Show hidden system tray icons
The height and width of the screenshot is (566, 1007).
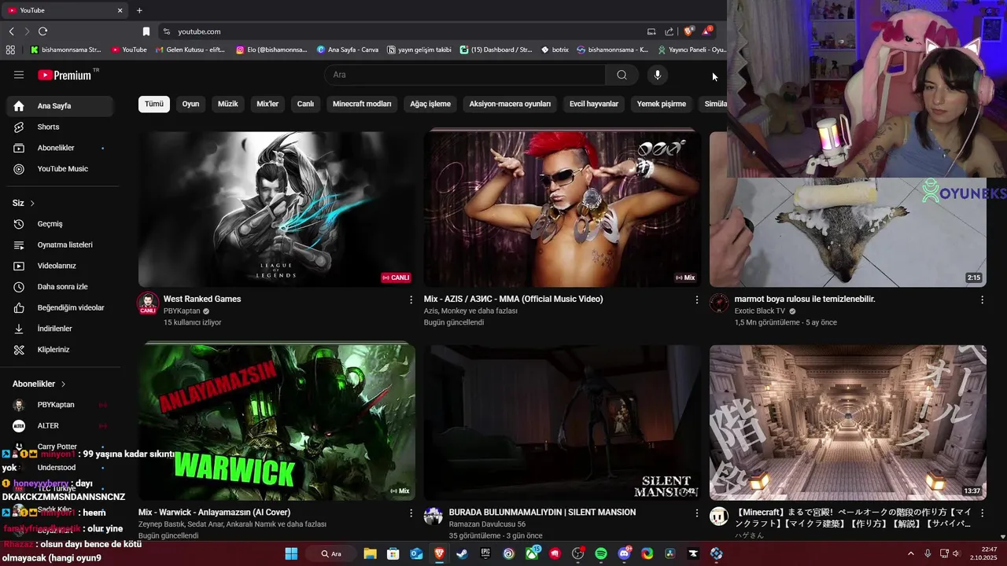point(911,553)
